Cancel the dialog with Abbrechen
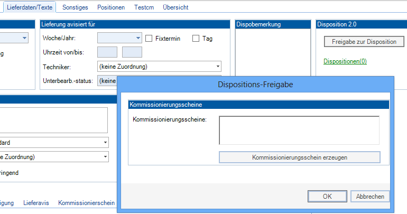Screen dimensions: 407x214 point(370,196)
